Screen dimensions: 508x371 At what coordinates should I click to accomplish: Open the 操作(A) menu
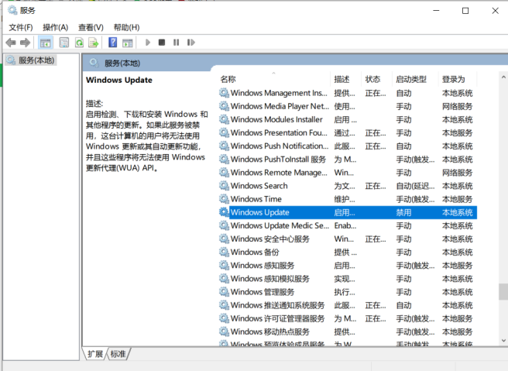tap(56, 28)
